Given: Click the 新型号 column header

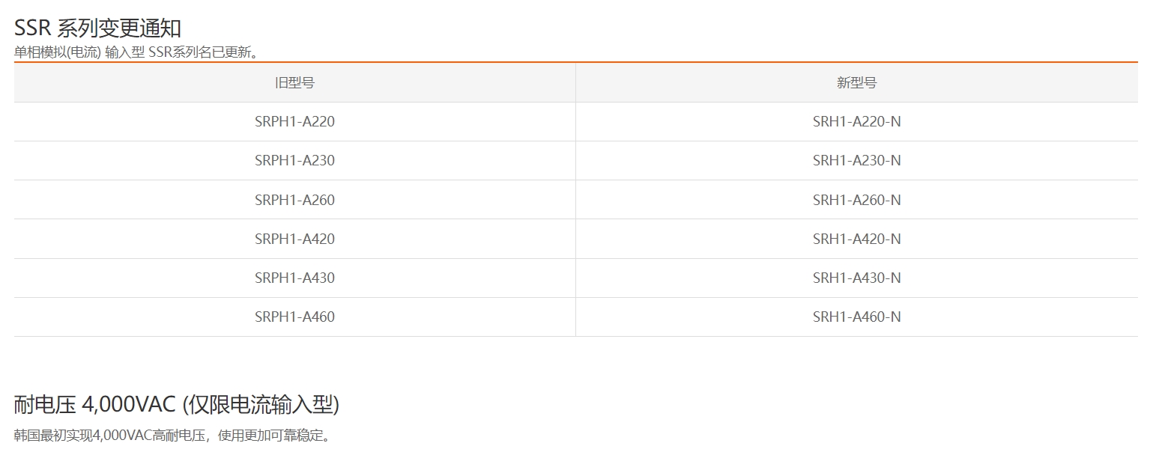Looking at the screenshot, I should pyautogui.click(x=856, y=82).
